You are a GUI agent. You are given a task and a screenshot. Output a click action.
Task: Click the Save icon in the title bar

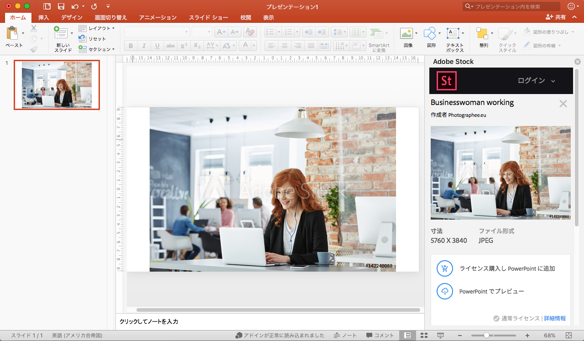61,6
